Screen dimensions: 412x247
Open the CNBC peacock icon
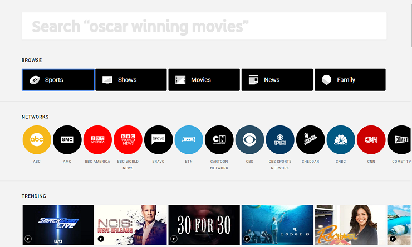click(x=341, y=140)
